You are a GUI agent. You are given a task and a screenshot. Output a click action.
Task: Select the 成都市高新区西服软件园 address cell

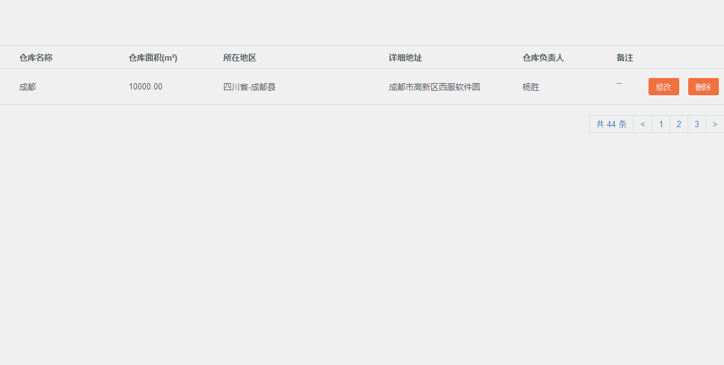point(434,87)
